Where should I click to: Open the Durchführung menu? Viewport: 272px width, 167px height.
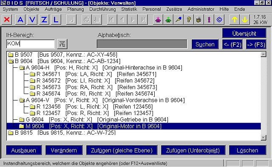(102, 9)
